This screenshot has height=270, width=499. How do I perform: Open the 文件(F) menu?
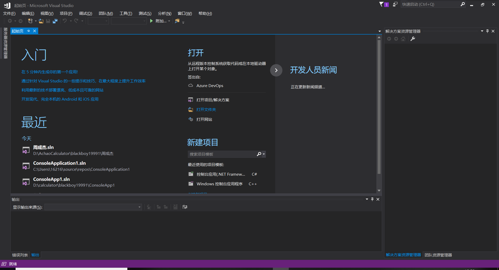pyautogui.click(x=9, y=14)
